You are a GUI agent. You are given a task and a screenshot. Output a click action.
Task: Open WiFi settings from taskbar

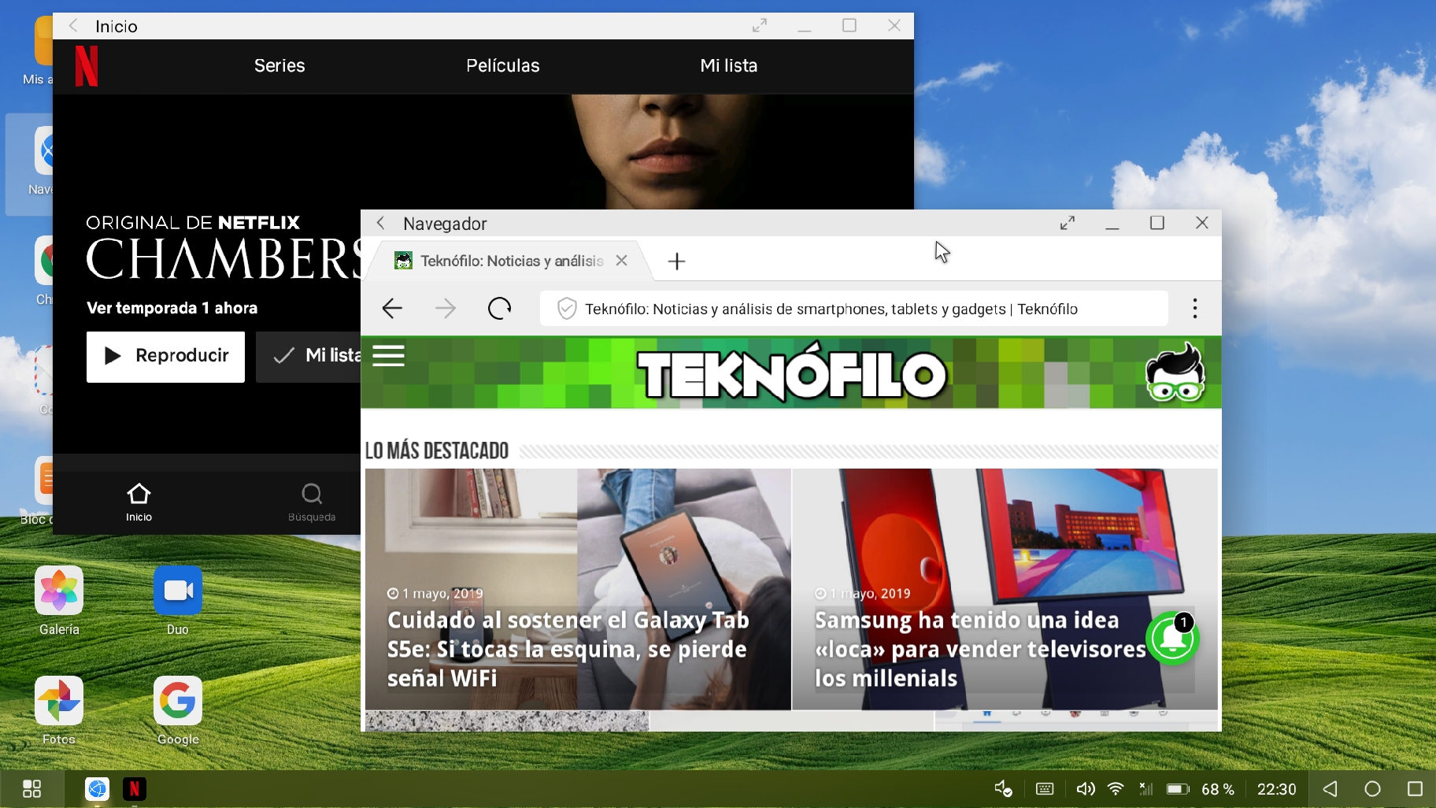(1116, 789)
